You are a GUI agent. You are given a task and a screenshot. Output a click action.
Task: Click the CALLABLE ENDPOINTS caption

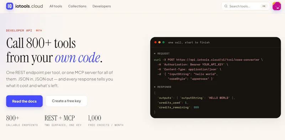click(22, 125)
